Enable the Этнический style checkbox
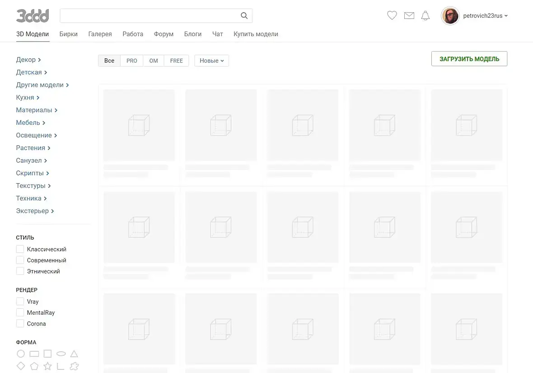The width and height of the screenshot is (533, 373). tap(20, 271)
